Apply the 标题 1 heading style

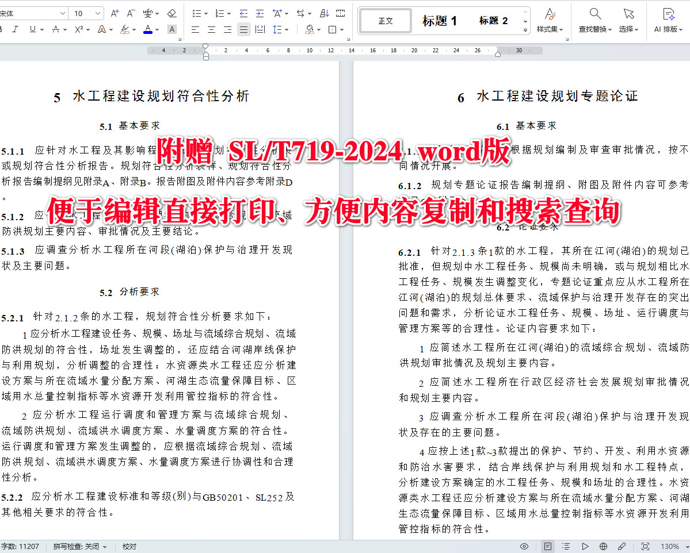(439, 21)
